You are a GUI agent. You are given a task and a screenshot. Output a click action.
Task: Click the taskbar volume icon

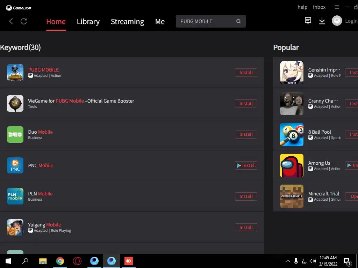click(x=313, y=261)
